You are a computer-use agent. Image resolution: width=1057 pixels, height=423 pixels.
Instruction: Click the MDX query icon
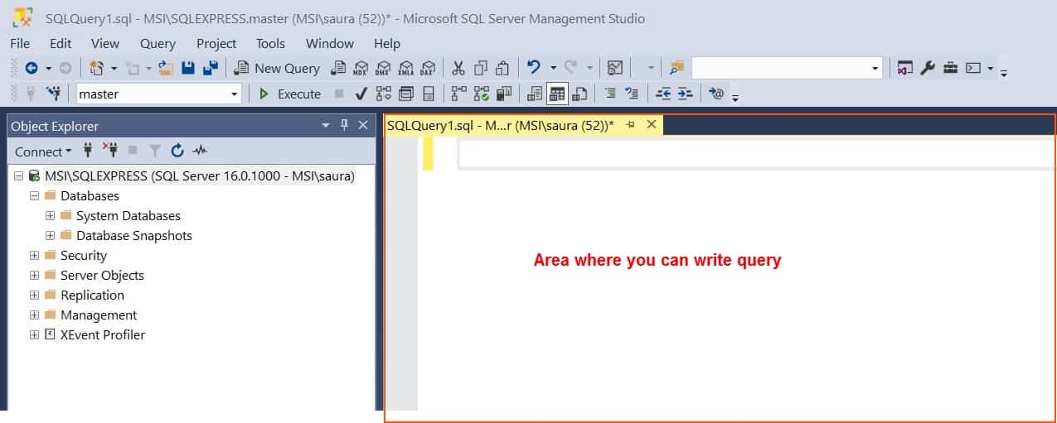[361, 68]
